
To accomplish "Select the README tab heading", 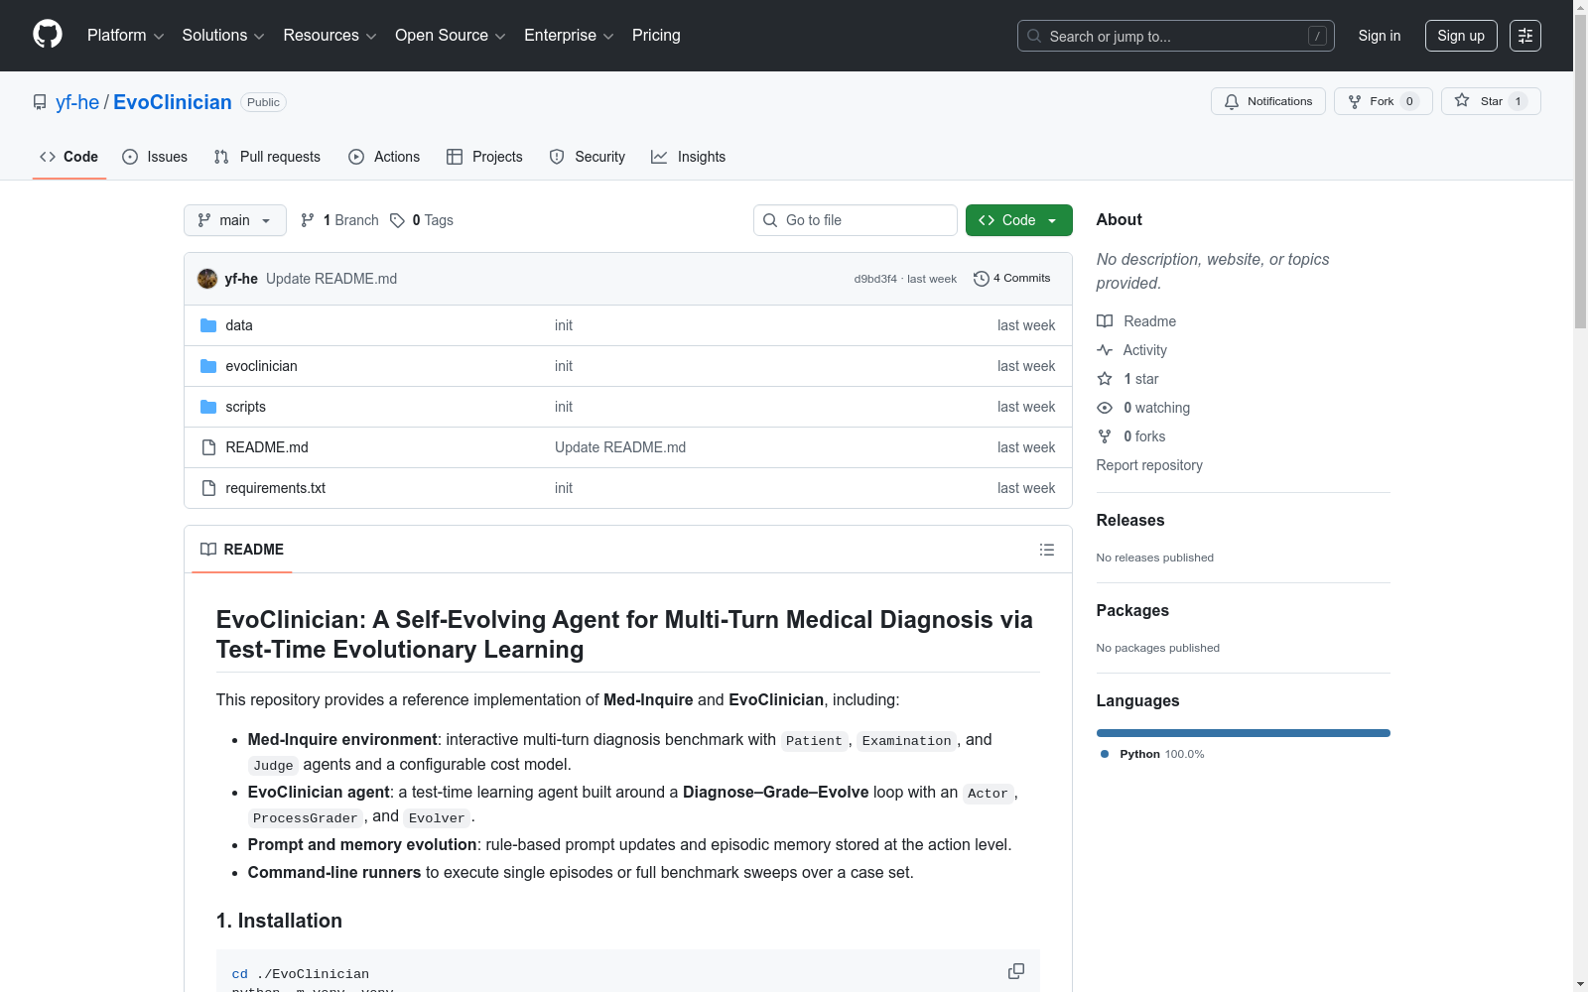I will (x=242, y=550).
